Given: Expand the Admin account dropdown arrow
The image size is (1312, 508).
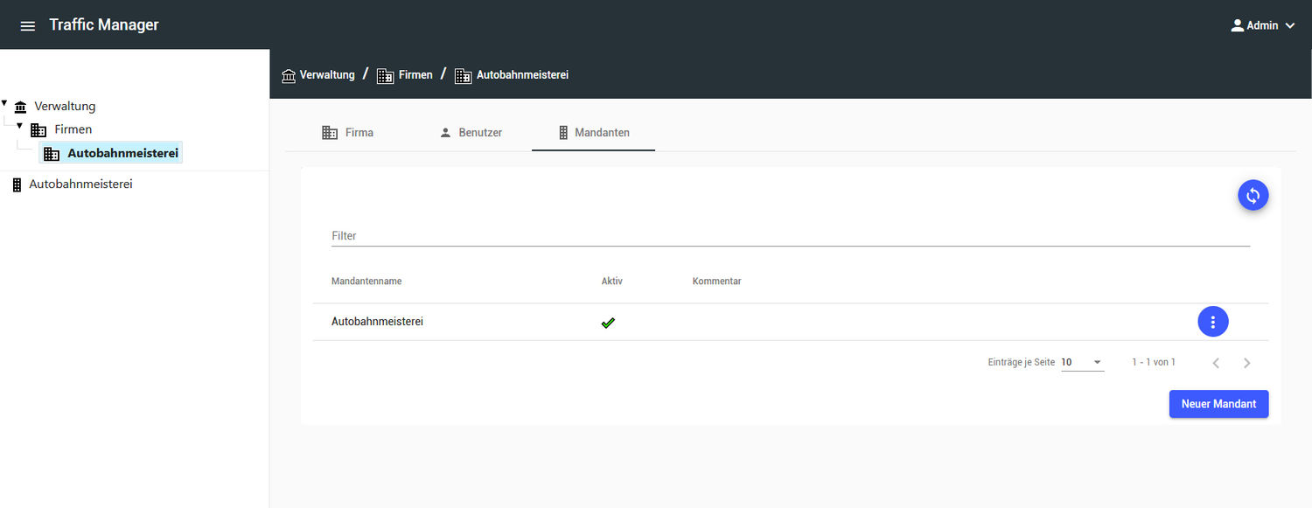Looking at the screenshot, I should pyautogui.click(x=1290, y=25).
